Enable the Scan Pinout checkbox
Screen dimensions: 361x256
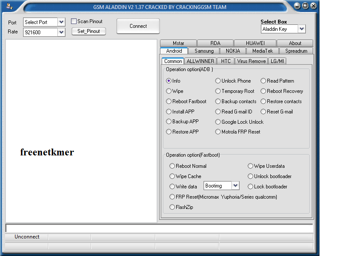74,21
